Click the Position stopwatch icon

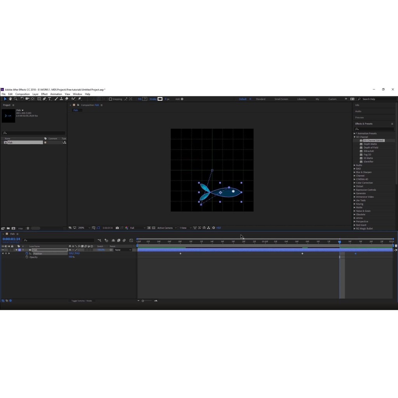(x=27, y=253)
